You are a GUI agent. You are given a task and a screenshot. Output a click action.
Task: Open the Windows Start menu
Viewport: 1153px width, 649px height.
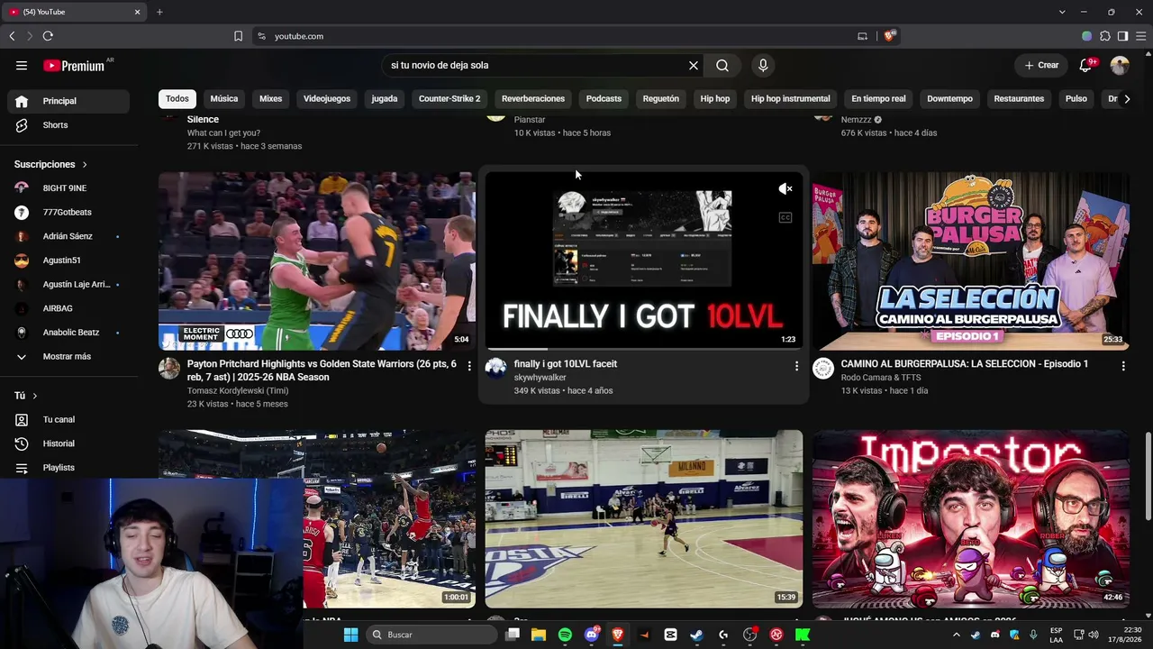coord(350,635)
